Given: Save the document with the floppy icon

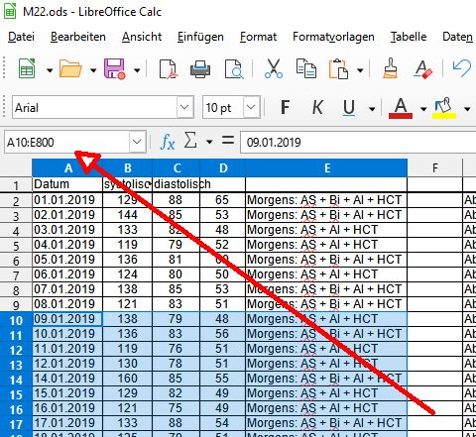Looking at the screenshot, I should 114,68.
